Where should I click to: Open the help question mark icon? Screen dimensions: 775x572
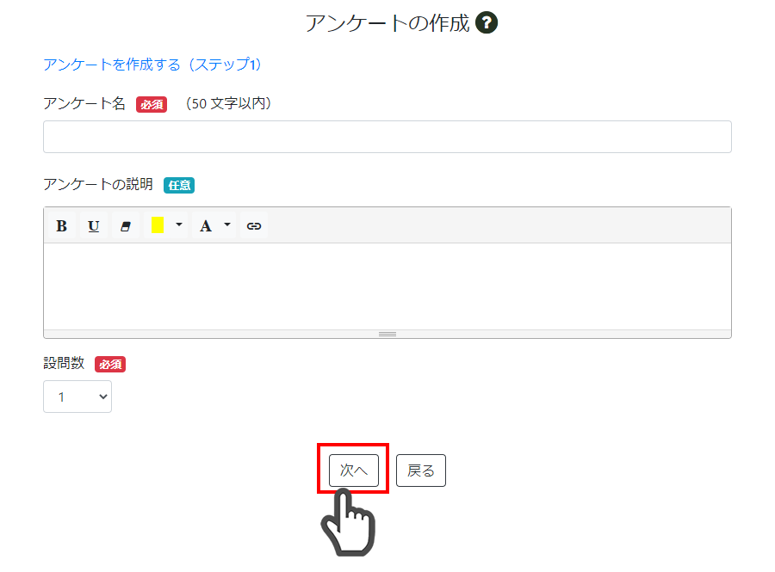coord(487,22)
